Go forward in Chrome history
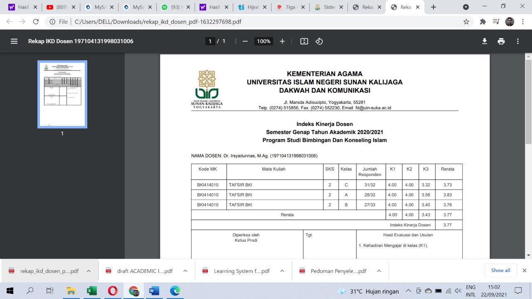 click(x=22, y=22)
